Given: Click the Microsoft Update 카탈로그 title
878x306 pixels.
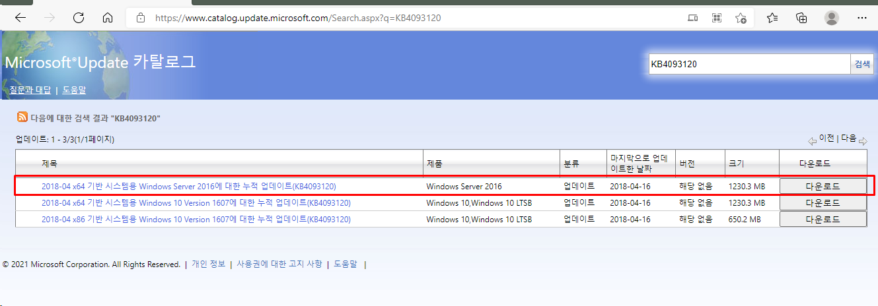Looking at the screenshot, I should tap(100, 63).
